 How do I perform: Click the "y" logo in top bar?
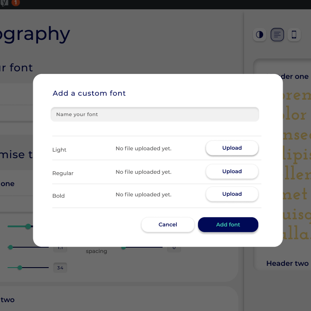(x=6, y=3)
